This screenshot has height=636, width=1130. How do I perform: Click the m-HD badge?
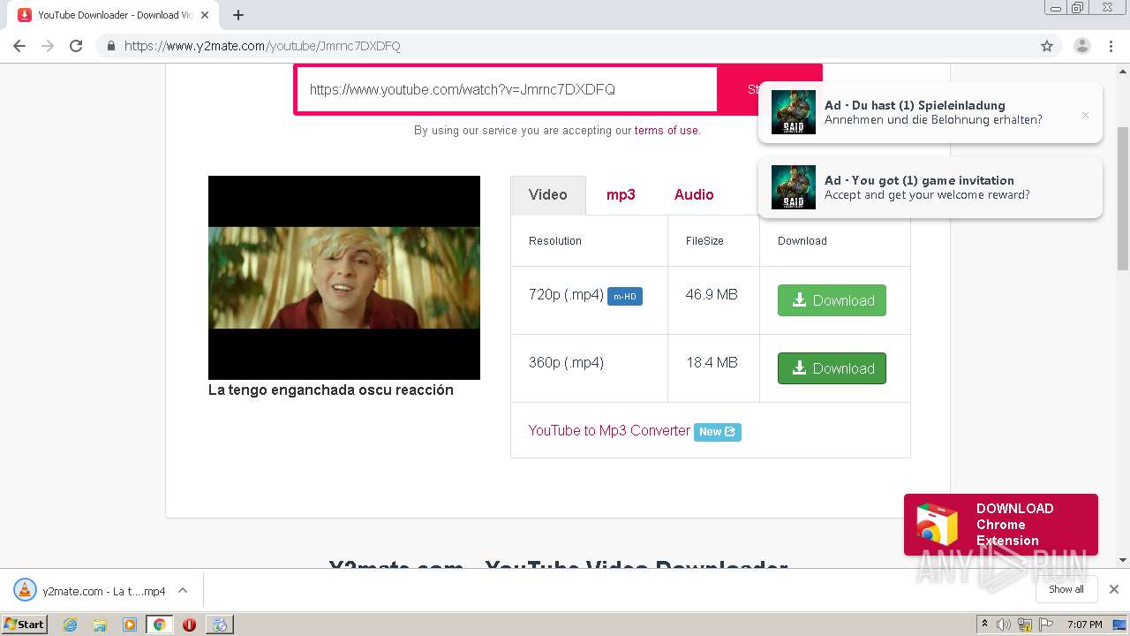point(625,297)
